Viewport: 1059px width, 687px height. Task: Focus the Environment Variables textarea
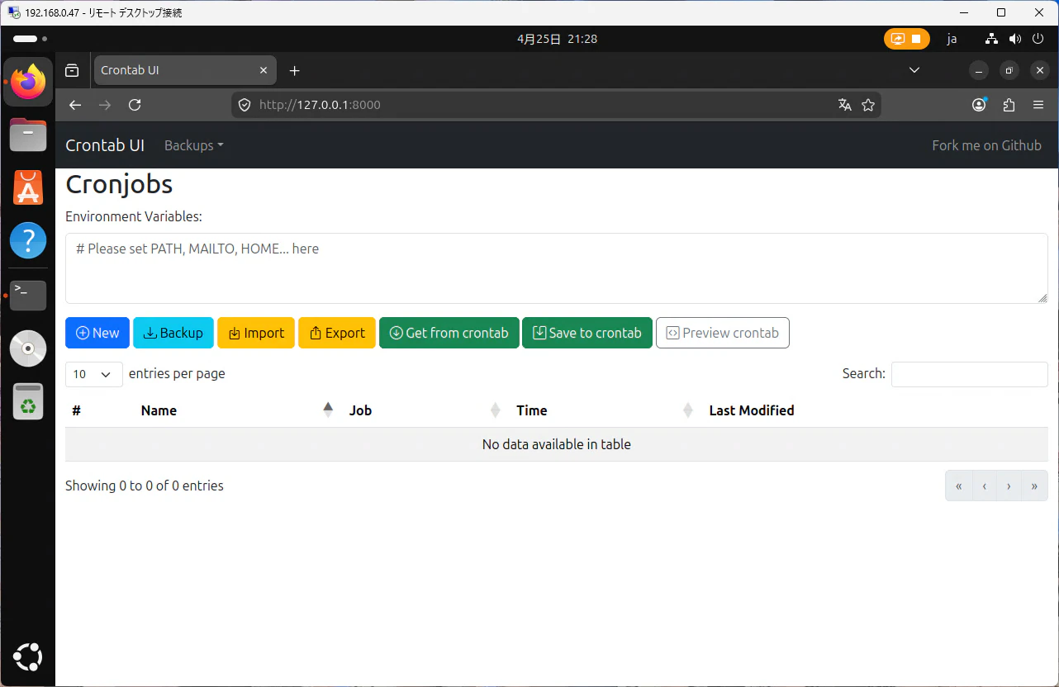point(557,268)
